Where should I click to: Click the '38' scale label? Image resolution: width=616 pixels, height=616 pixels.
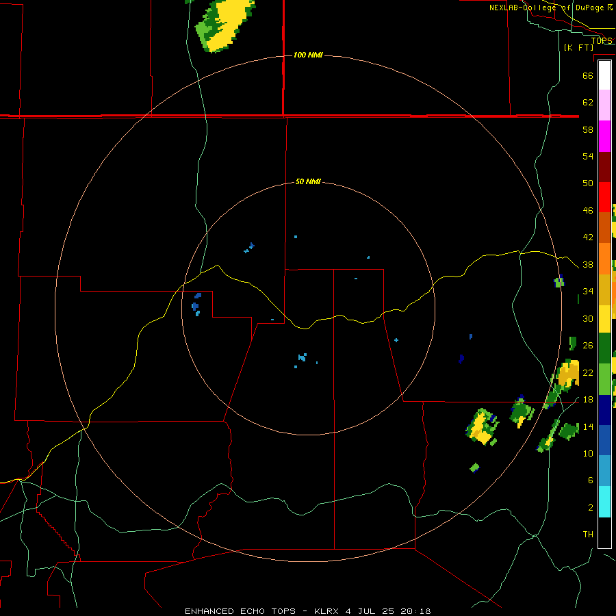pyautogui.click(x=588, y=264)
